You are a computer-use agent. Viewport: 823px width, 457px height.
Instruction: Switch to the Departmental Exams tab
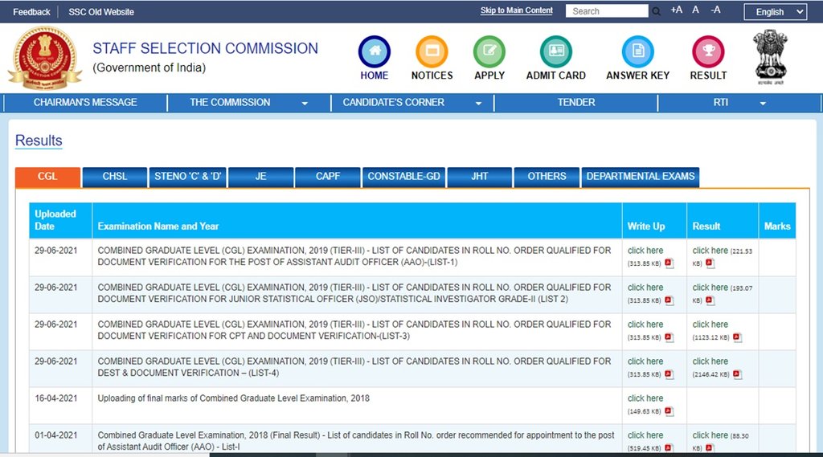[x=641, y=177]
